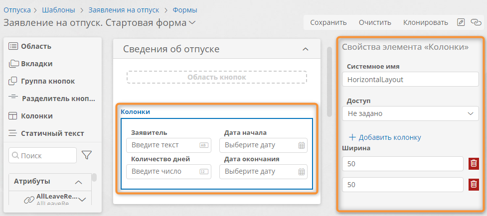Click the chain link icon in toolbar
Image resolution: width=487 pixels, height=216 pixels.
point(476,22)
